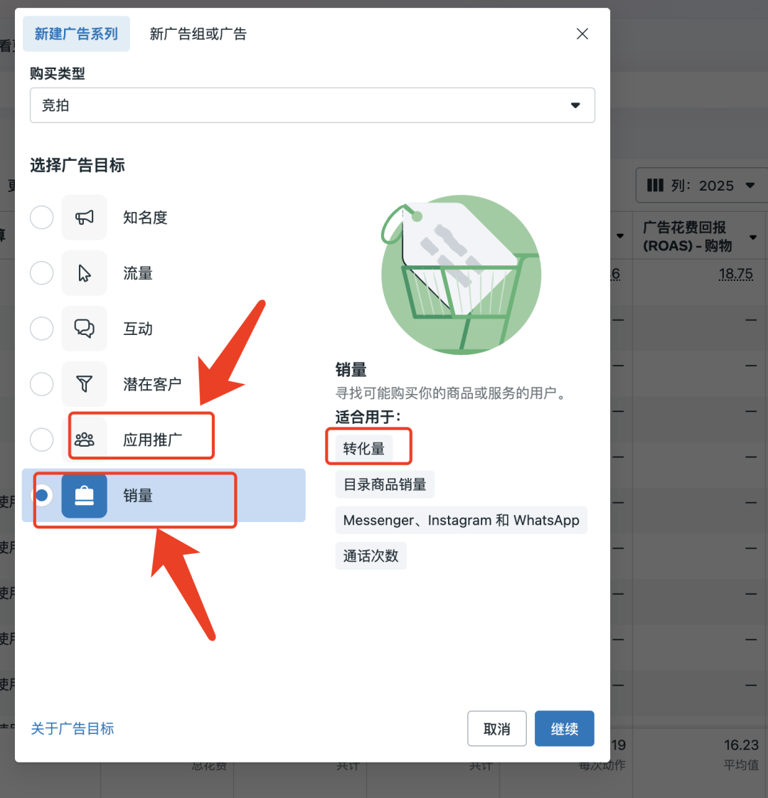Click the people icon beside 应用推广

coord(85,440)
